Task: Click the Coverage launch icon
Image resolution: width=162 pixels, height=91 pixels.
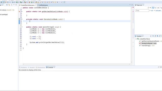Action: (x=21, y=2)
